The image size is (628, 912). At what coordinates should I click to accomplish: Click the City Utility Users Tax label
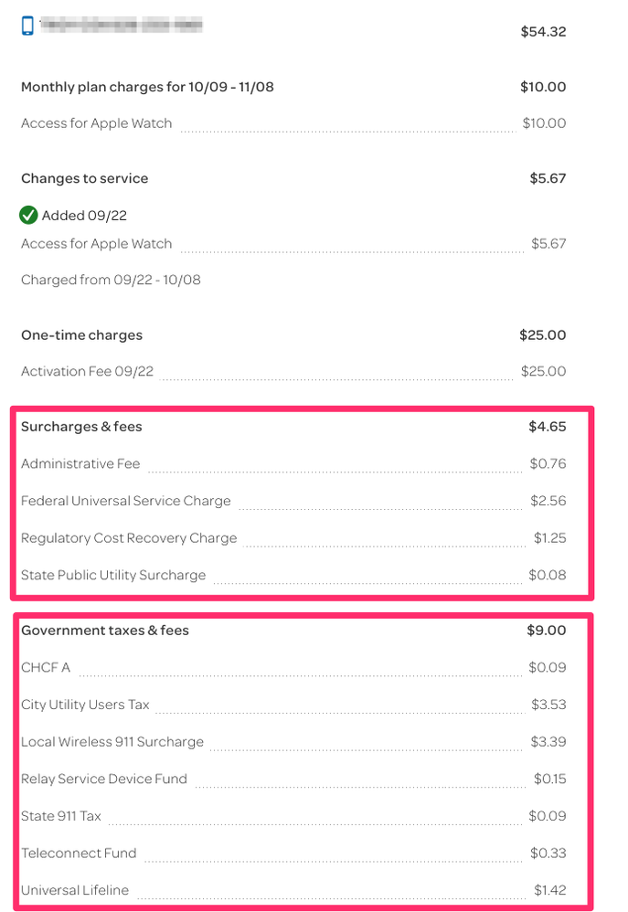85,705
